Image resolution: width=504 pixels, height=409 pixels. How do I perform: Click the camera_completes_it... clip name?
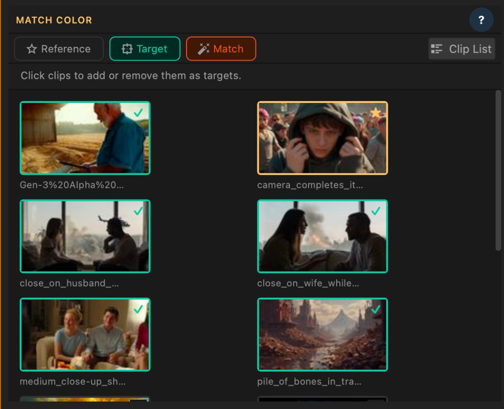(310, 185)
